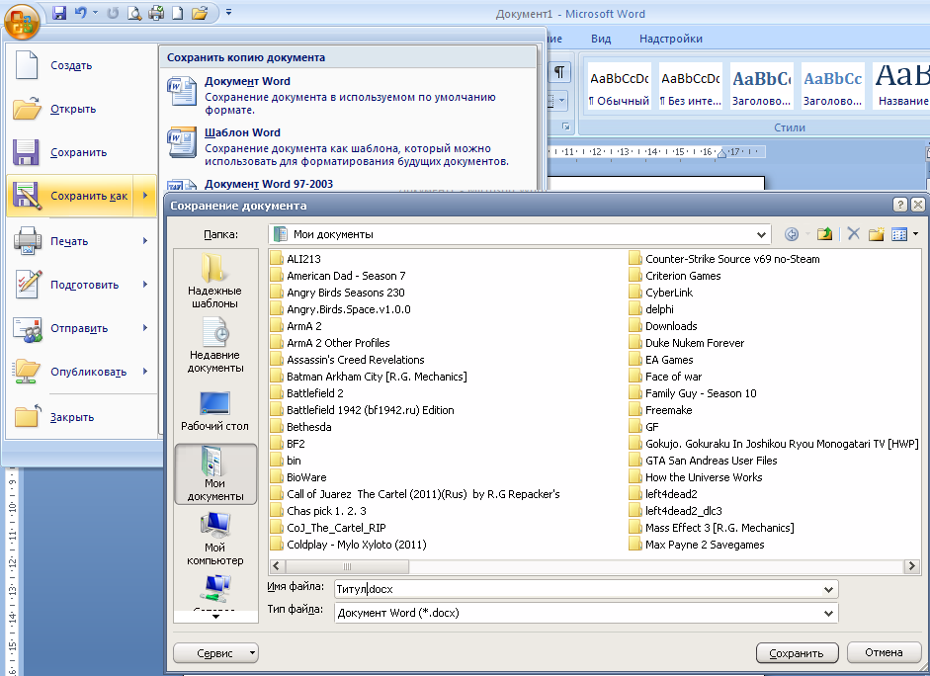930x676 pixels.
Task: Open the Надстройки ribbon tab
Action: [671, 39]
